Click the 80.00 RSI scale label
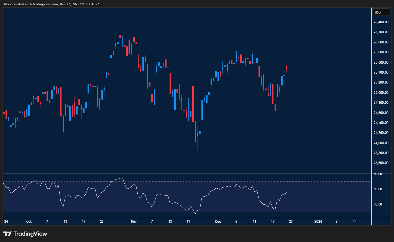 click(x=378, y=174)
